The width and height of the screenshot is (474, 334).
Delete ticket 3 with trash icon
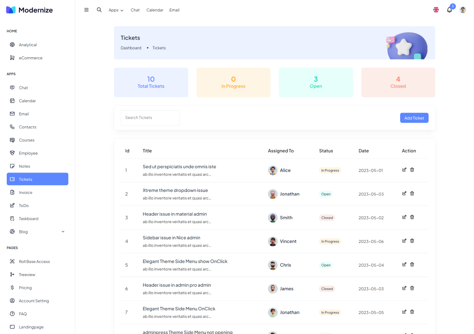pyautogui.click(x=412, y=217)
